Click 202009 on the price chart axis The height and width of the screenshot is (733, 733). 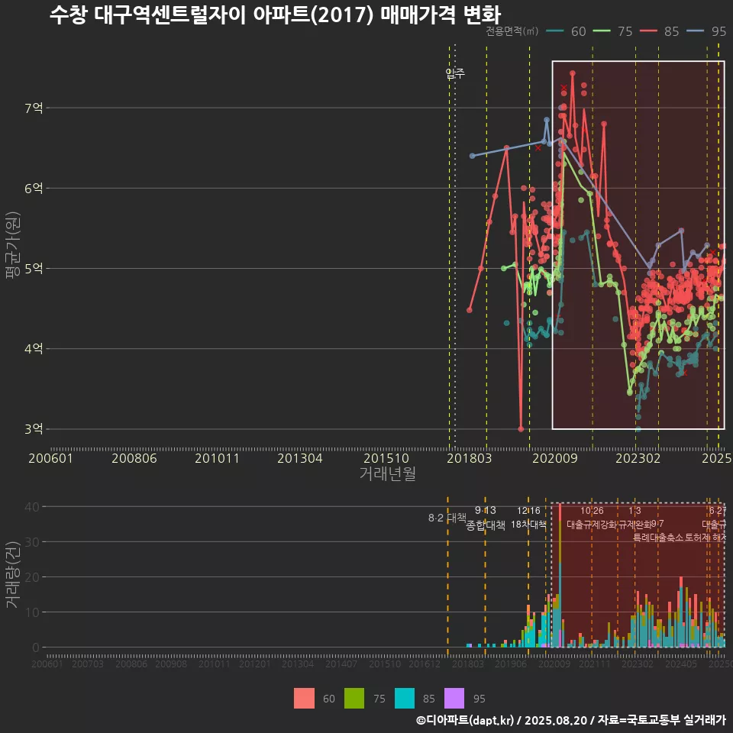[555, 458]
